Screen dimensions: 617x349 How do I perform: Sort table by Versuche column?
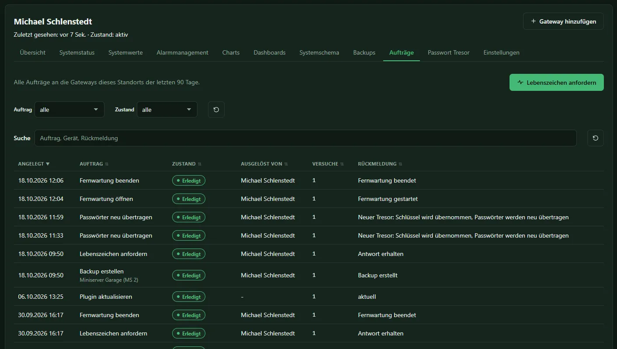[328, 164]
